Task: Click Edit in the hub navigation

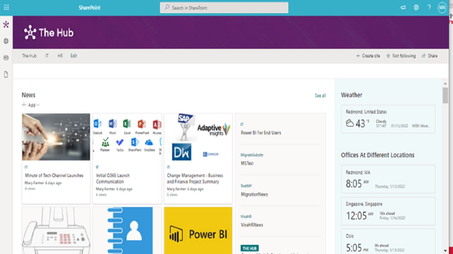Action: pos(74,56)
